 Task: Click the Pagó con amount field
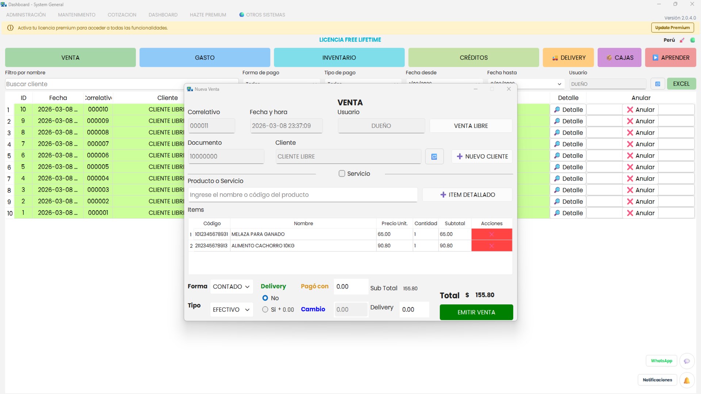[x=350, y=287]
